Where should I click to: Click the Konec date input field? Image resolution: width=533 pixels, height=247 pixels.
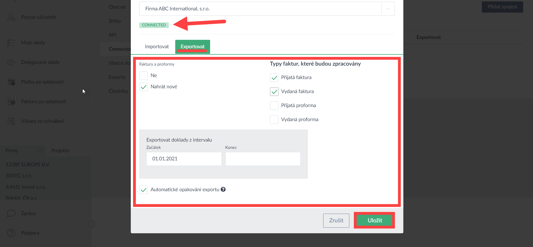coord(263,159)
